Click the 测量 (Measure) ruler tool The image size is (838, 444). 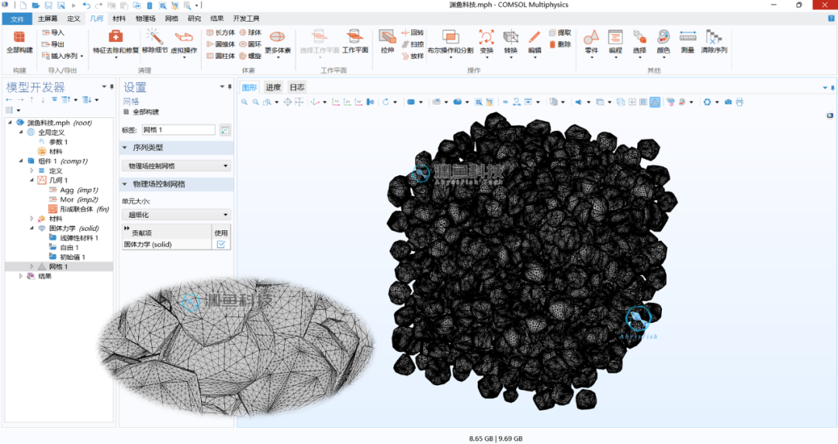point(687,42)
